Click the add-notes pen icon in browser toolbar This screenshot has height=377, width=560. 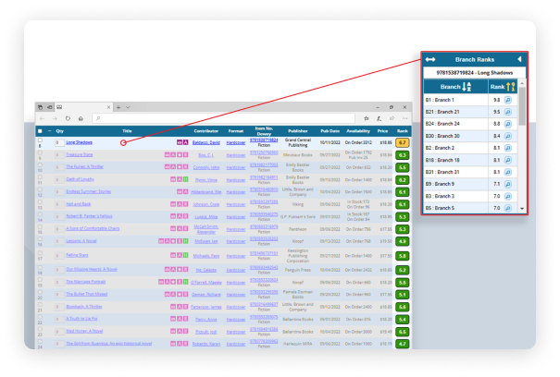point(379,118)
